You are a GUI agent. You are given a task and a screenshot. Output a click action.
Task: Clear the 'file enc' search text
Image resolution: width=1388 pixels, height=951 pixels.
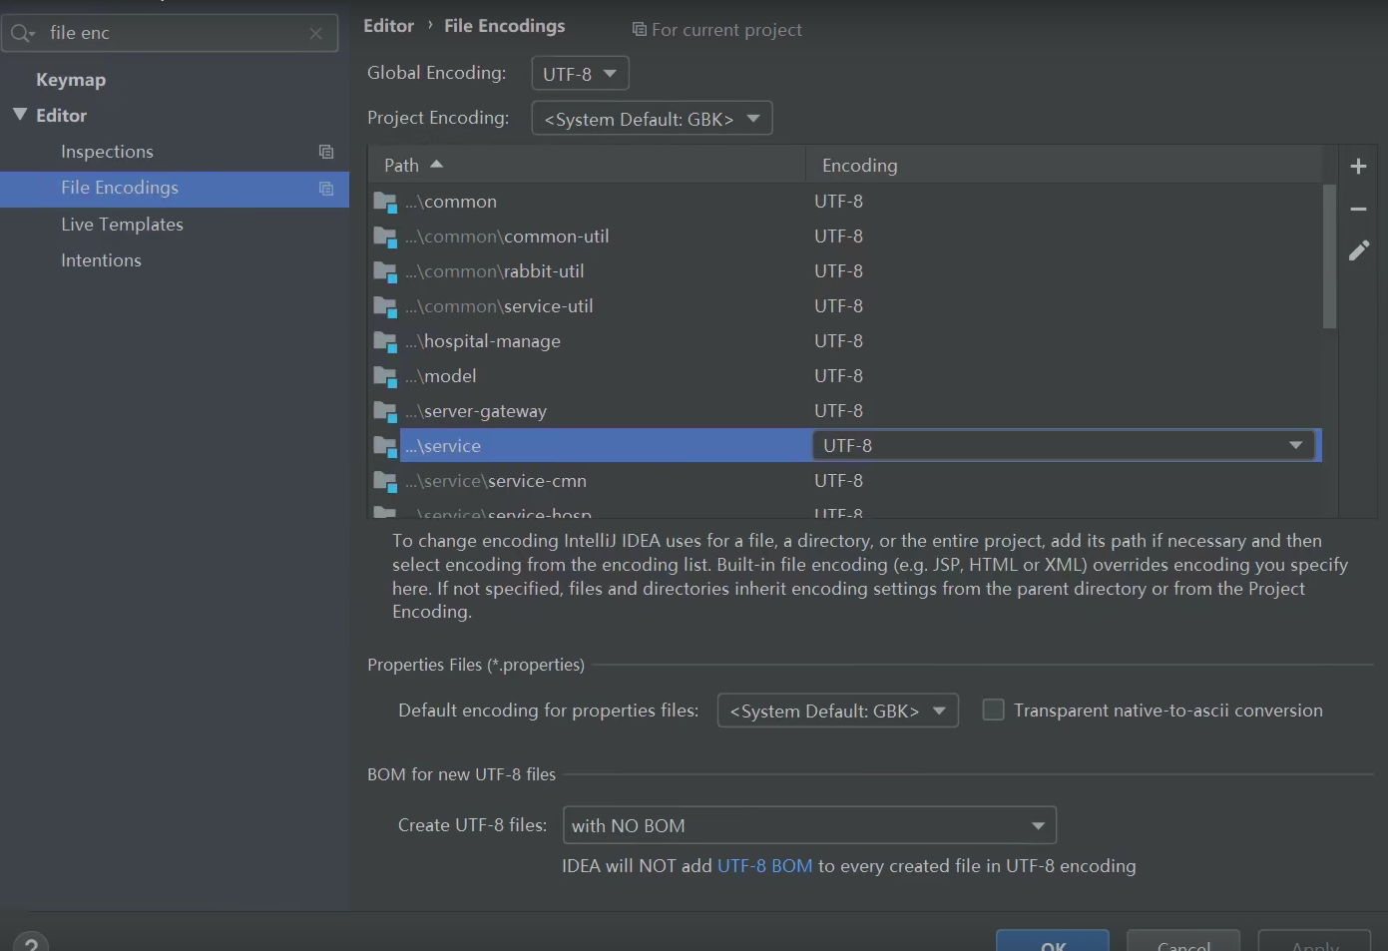coord(315,33)
